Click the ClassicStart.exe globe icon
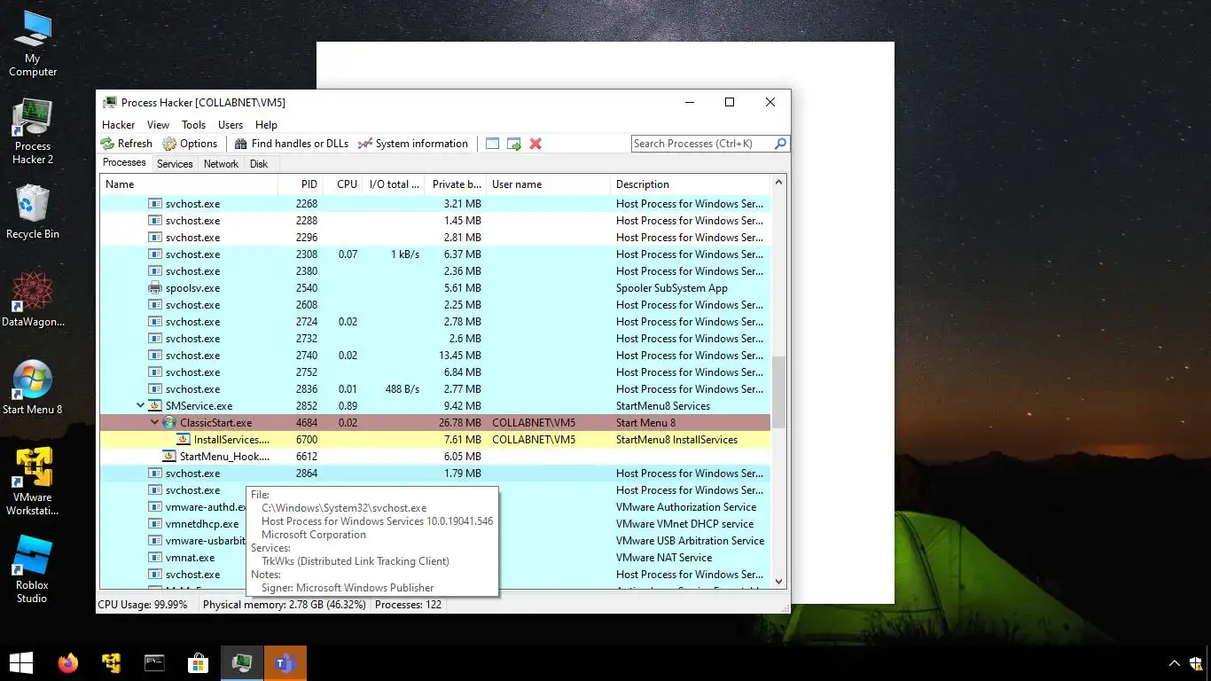This screenshot has width=1211, height=681. click(x=169, y=423)
